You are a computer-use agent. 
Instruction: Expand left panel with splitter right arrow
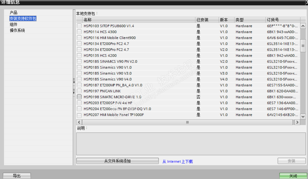pos(74,92)
